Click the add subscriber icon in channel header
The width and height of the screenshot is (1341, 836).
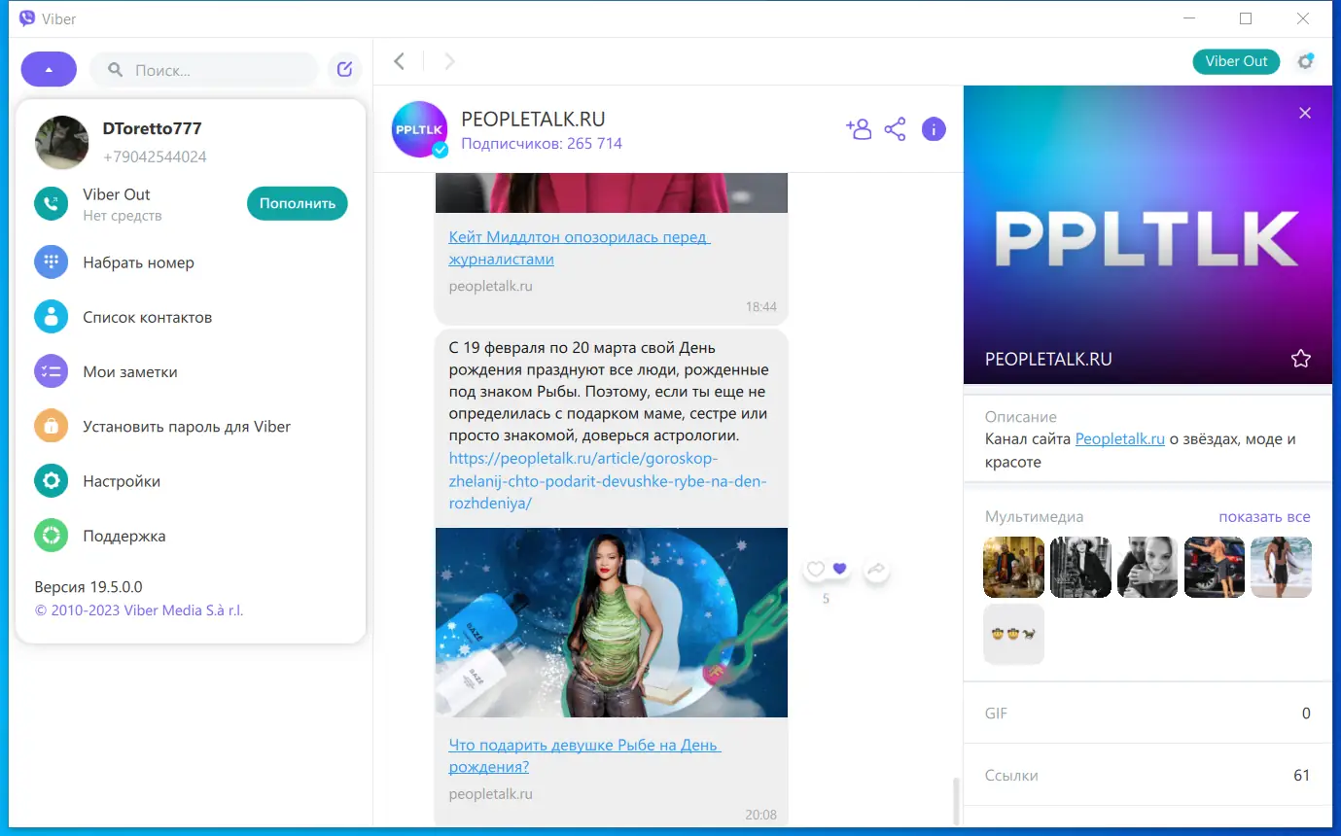pos(859,128)
